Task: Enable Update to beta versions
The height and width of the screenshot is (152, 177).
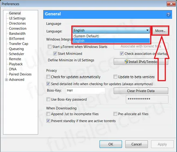Action: point(115,77)
